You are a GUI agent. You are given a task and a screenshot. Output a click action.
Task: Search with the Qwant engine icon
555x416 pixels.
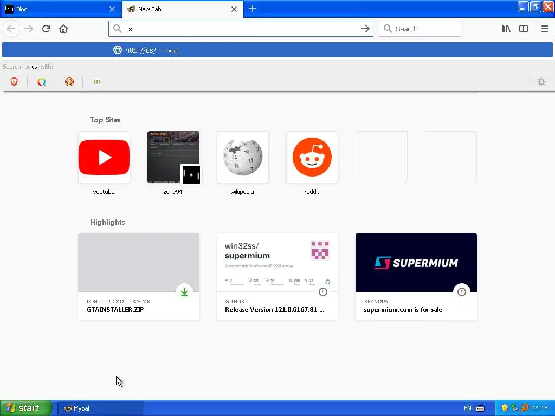tap(42, 82)
